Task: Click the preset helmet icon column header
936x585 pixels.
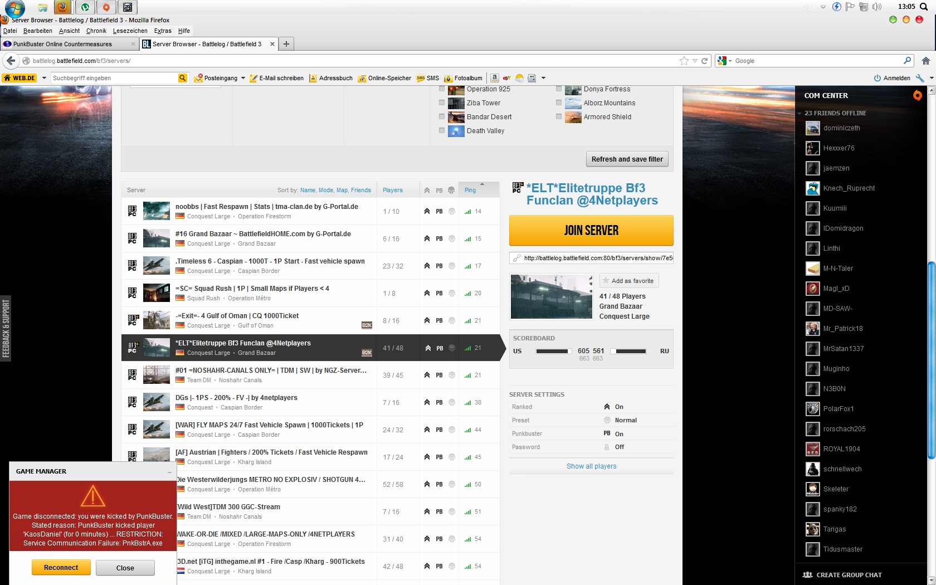Action: click(451, 191)
